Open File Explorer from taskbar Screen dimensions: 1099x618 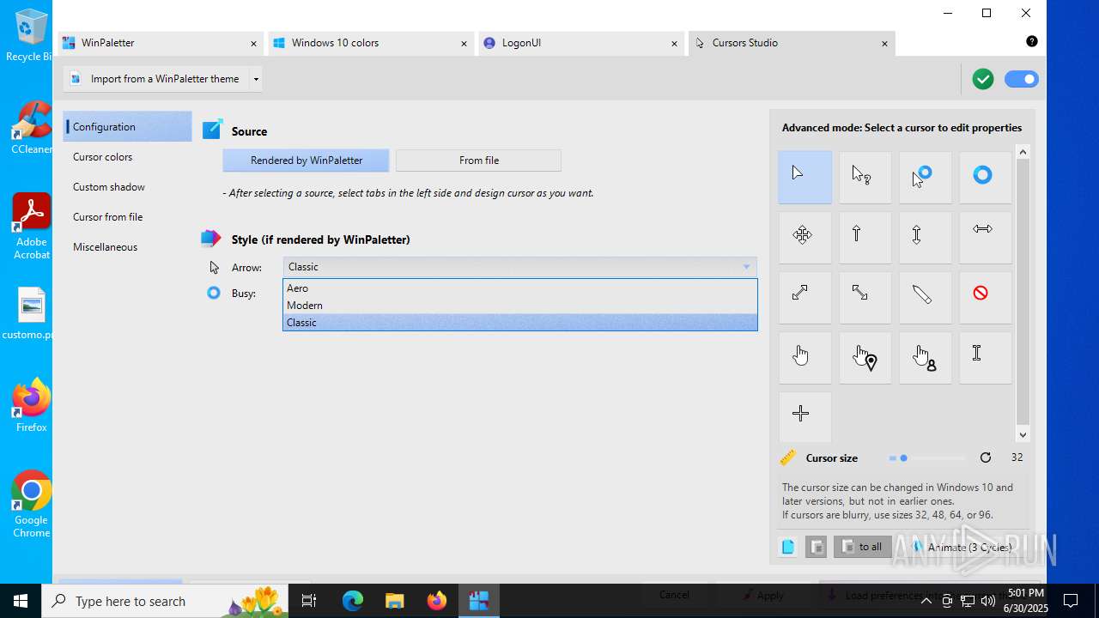(x=394, y=601)
